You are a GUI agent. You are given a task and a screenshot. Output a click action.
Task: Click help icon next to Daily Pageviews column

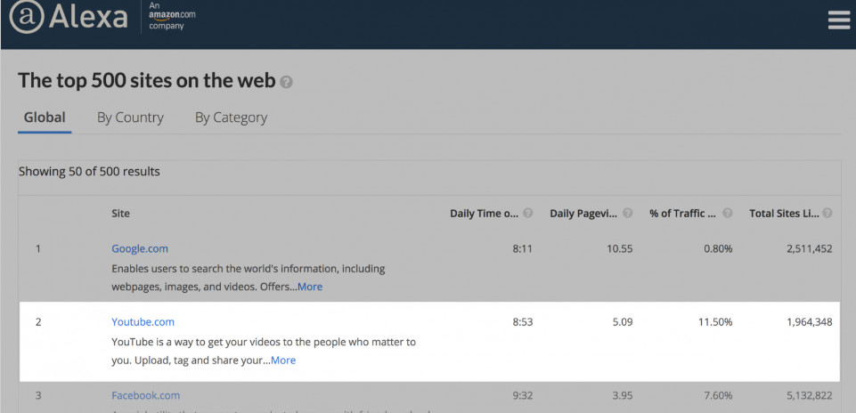628,214
